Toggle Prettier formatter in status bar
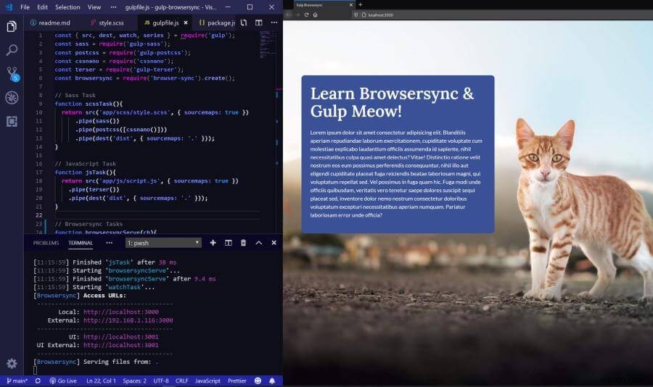This screenshot has height=387, width=653. 237,380
